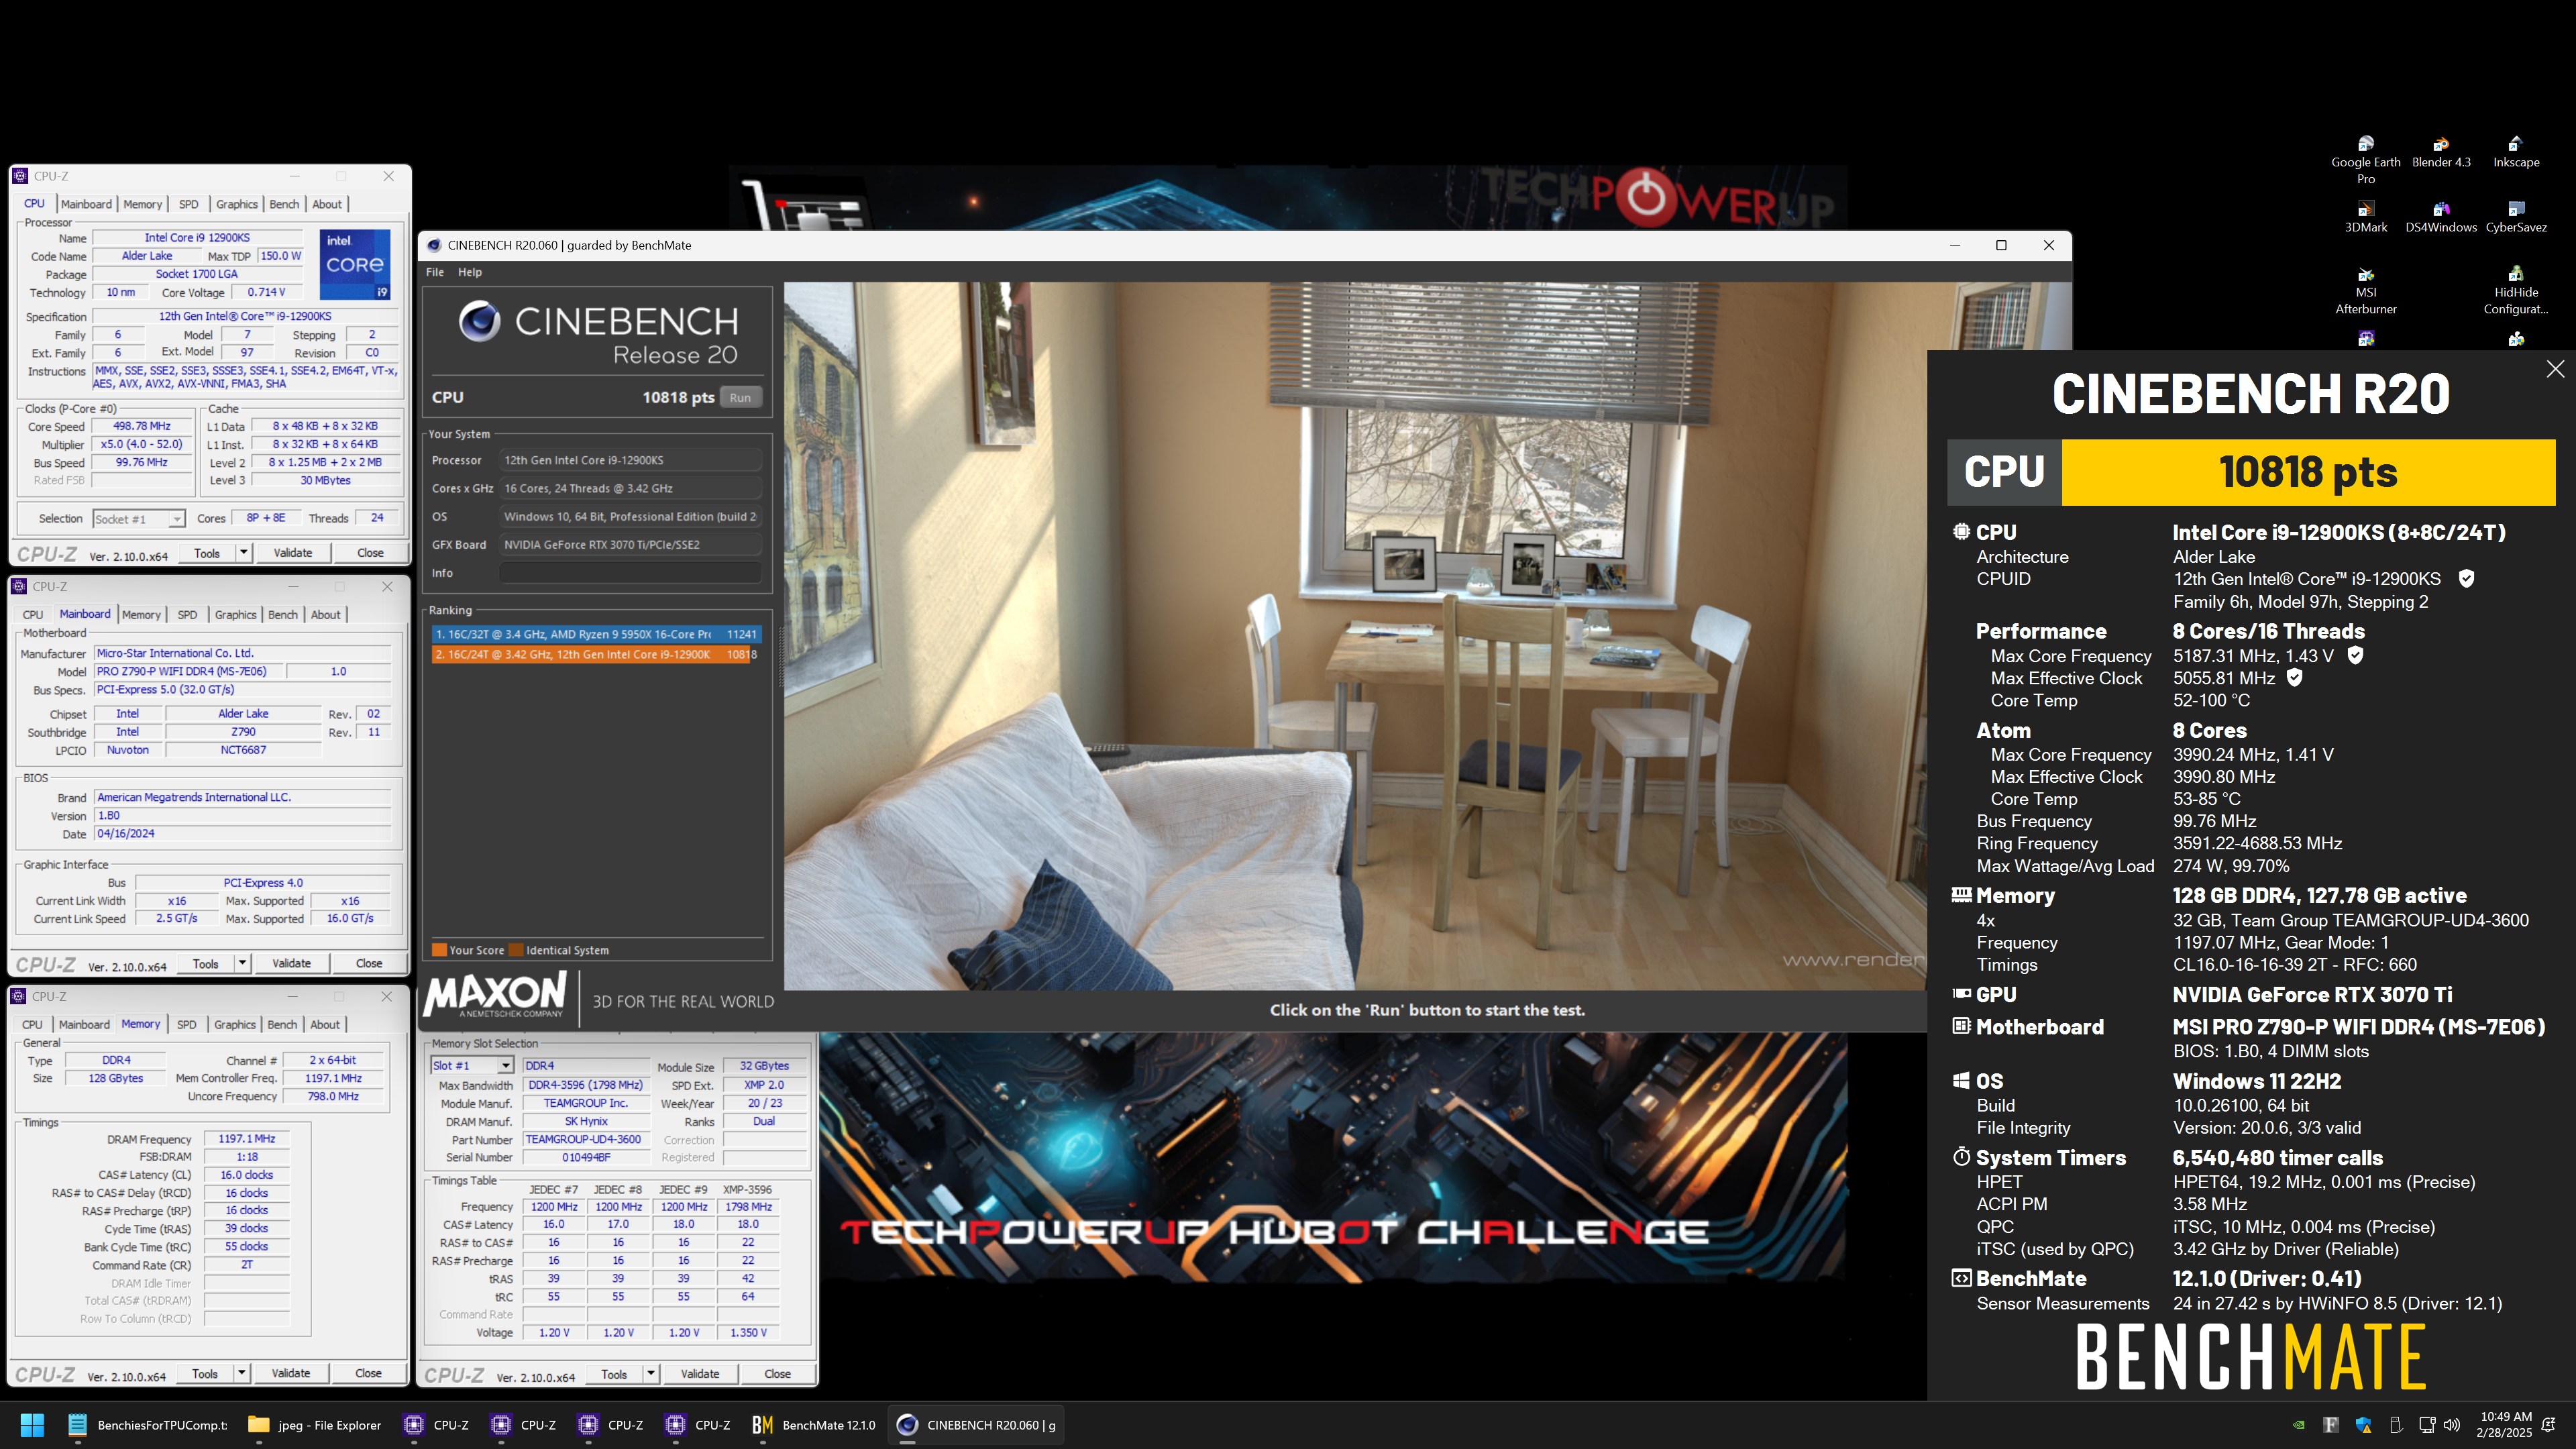The width and height of the screenshot is (2576, 1449).
Task: Switch to BenchMate 12.1.0 in the taskbar
Action: tap(814, 1425)
